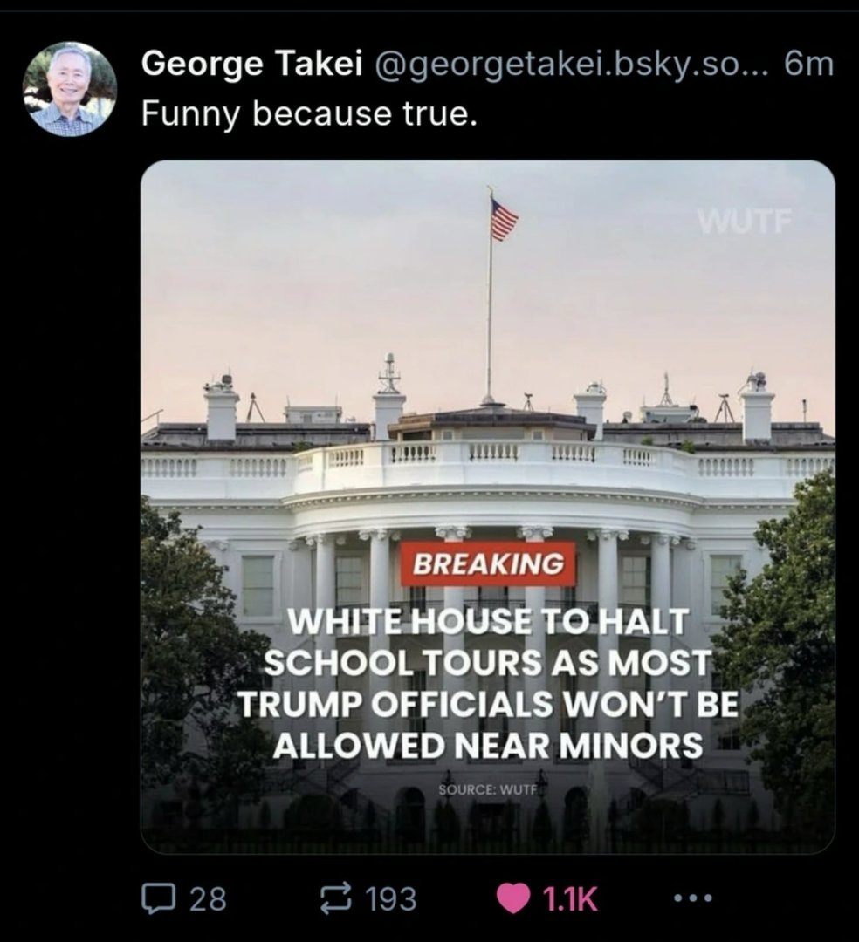Click the reply count 28
Image resolution: width=859 pixels, height=942 pixels.
209,898
